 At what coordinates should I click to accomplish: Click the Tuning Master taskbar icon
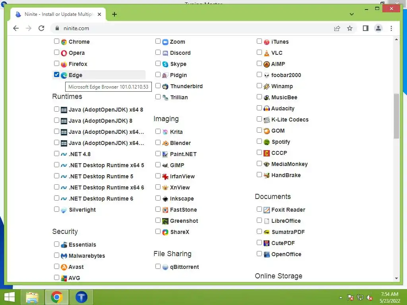[x=81, y=297]
